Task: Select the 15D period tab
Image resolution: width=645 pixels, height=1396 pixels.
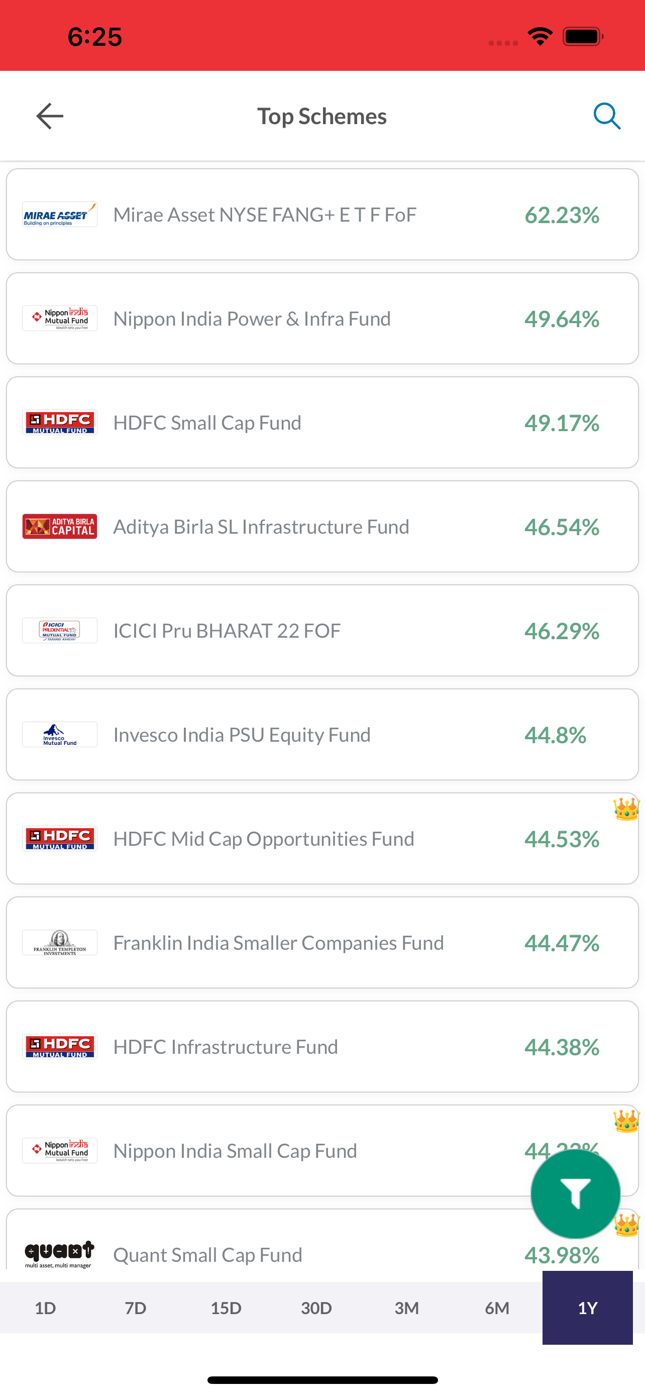Action: [226, 1308]
